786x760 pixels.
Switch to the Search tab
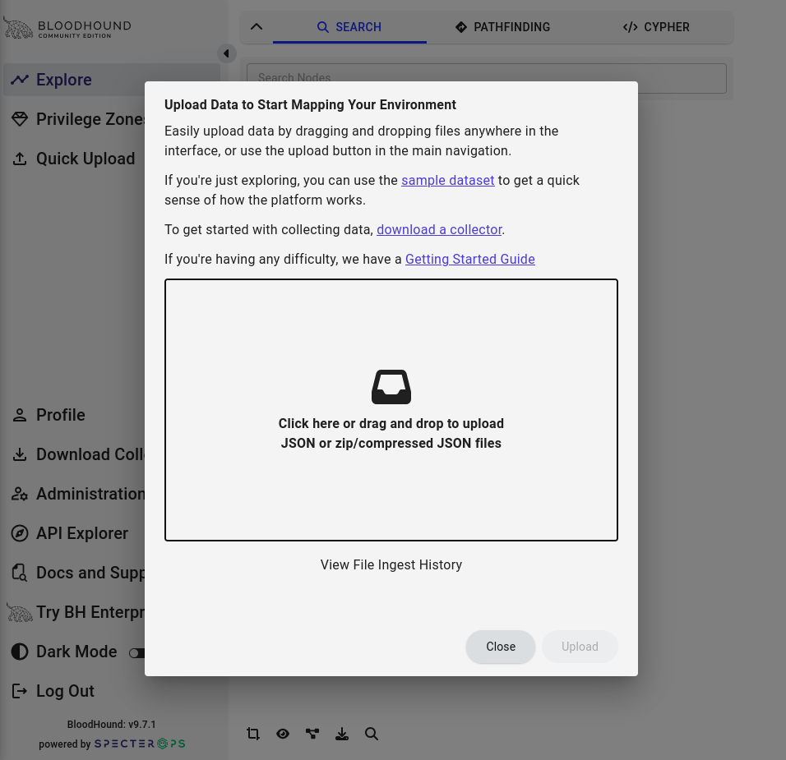[x=349, y=27]
